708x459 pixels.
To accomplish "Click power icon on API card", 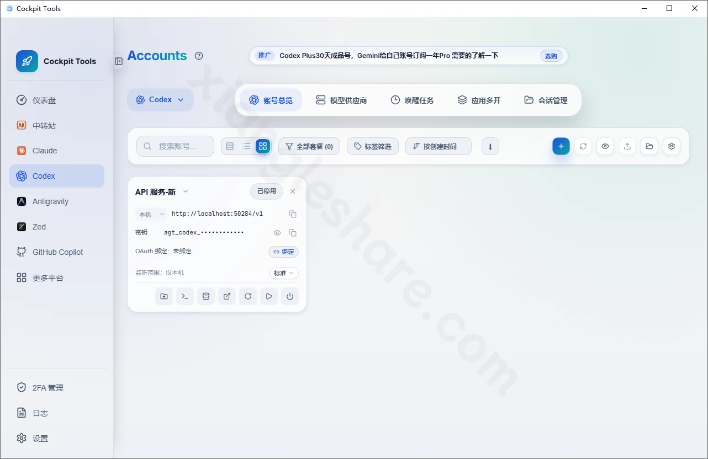I will [x=290, y=296].
